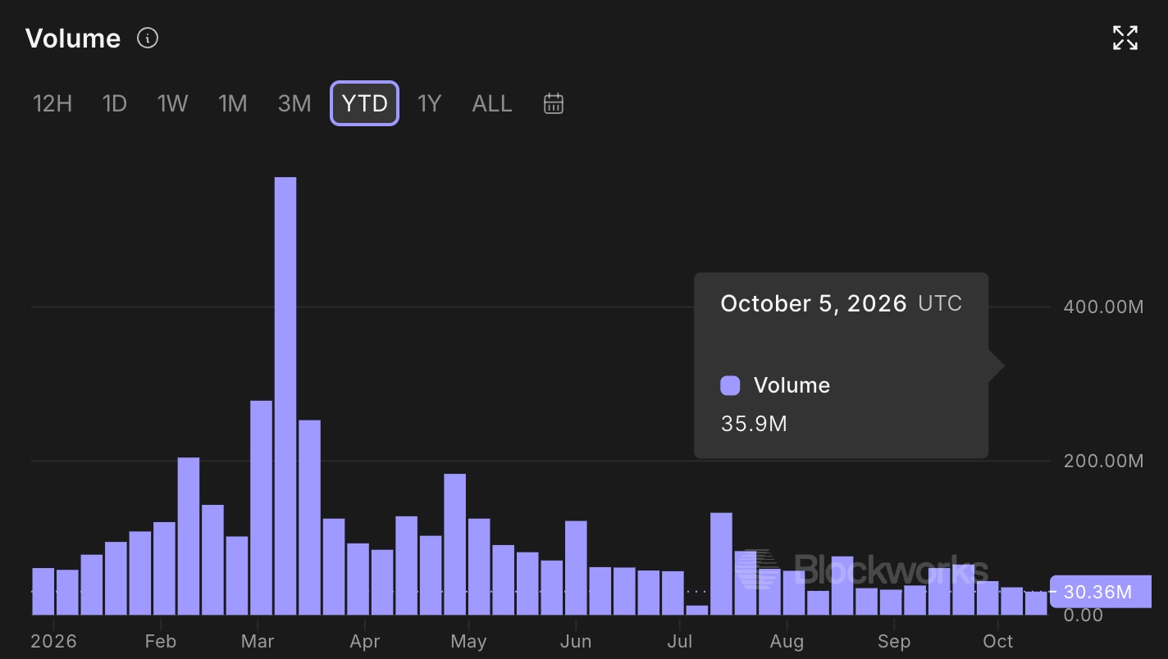Click the Feb x-axis label
This screenshot has height=659, width=1168.
click(x=160, y=641)
